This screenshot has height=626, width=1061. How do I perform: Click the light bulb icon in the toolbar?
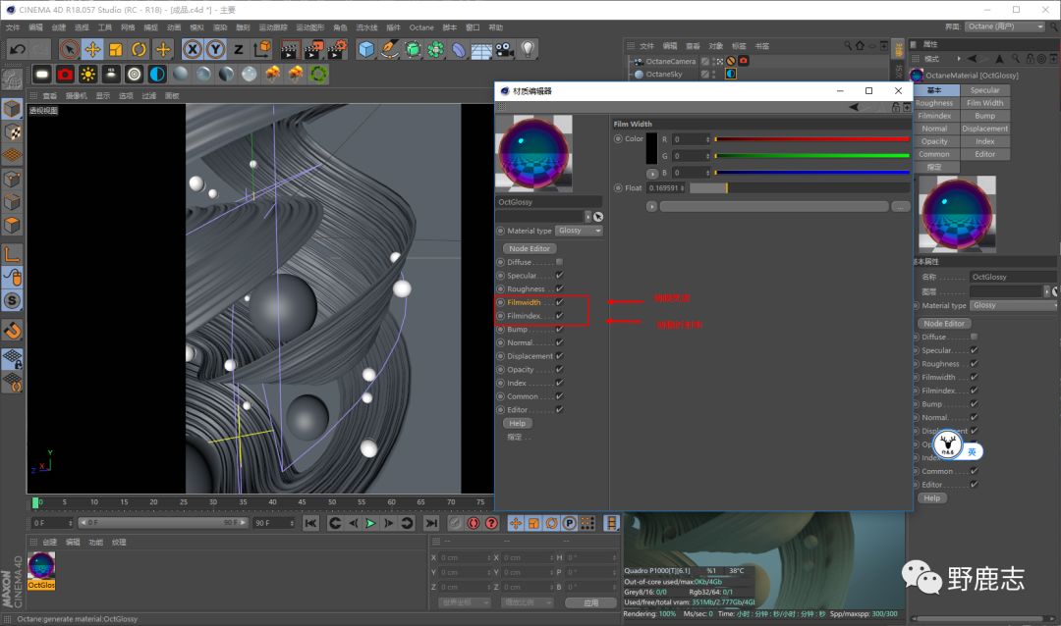point(529,49)
